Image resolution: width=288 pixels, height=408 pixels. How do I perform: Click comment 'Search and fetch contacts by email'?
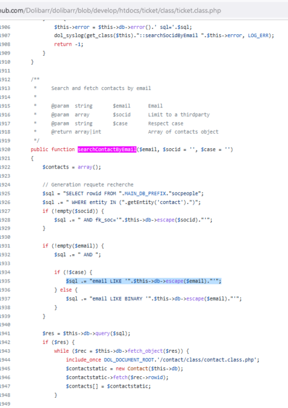pos(101,88)
